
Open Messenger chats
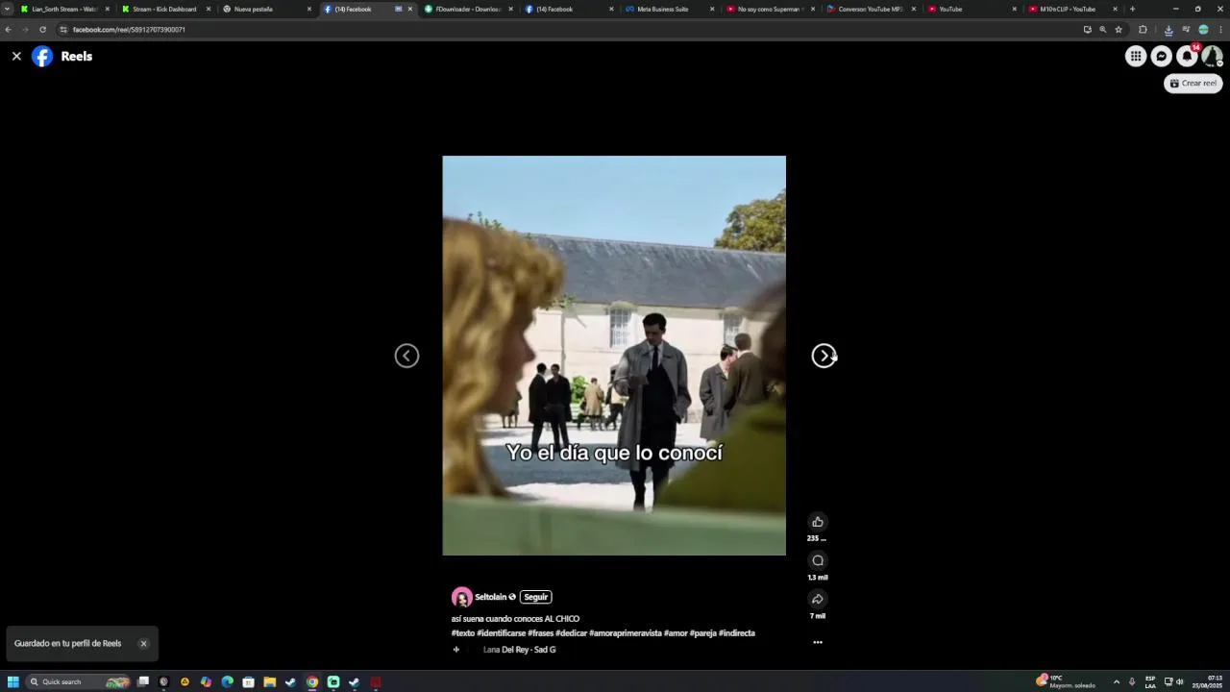tap(1162, 57)
